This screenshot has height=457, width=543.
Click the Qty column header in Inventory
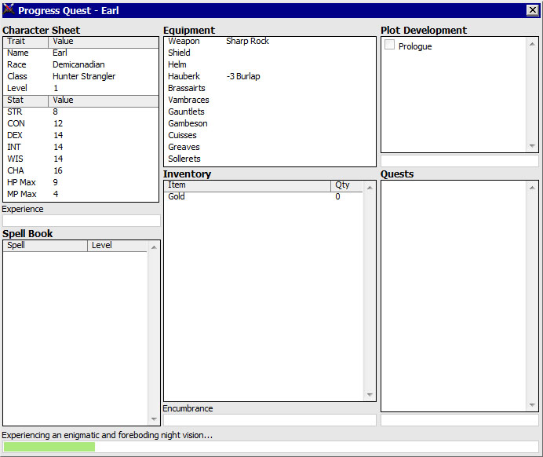pyautogui.click(x=347, y=186)
